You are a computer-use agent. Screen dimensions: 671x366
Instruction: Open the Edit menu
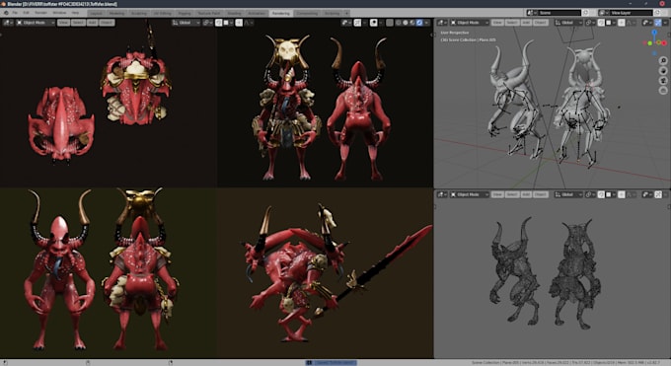click(x=27, y=13)
